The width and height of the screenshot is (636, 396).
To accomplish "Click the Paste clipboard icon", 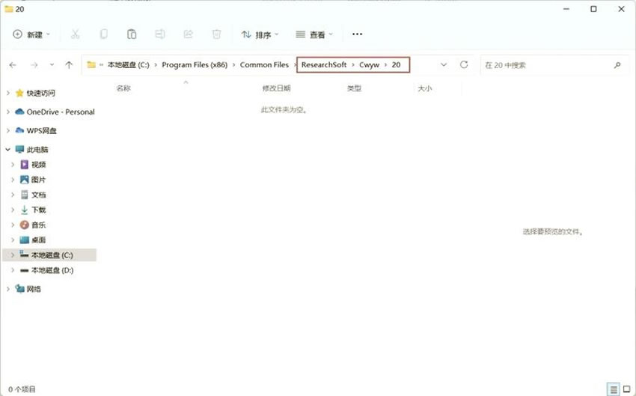I will 132,34.
